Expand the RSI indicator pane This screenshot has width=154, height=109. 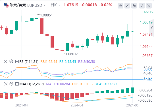tap(17, 61)
